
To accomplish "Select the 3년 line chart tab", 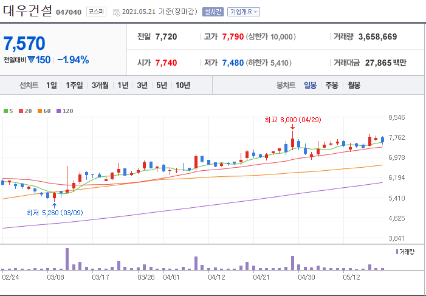I will (142, 85).
